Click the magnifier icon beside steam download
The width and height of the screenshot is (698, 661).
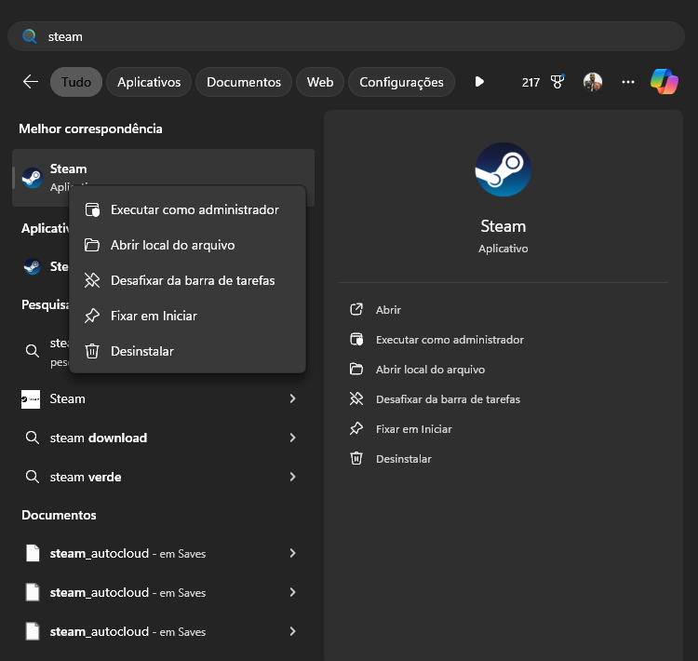32,438
